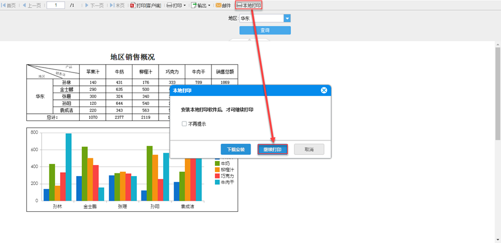Viewport: 501px width, 243px height.
Task: Click the 巧克力 table column header
Action: pos(172,72)
